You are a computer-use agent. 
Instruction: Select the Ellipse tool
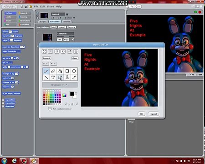click(74, 71)
